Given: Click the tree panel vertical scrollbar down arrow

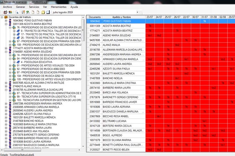Looking at the screenshot, I should click(x=83, y=146).
